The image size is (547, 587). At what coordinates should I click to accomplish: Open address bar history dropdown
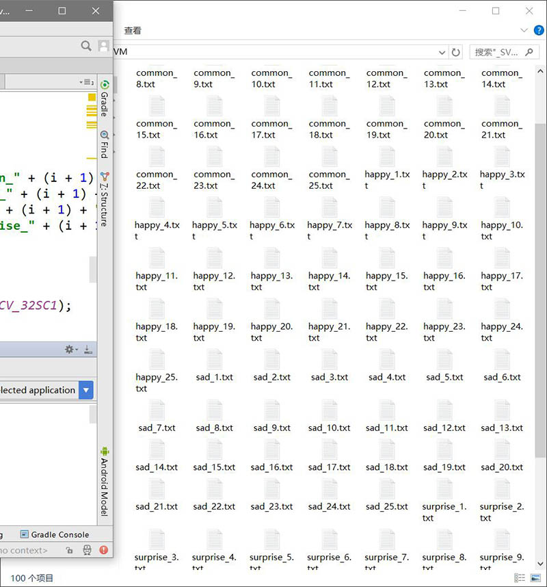click(x=442, y=52)
